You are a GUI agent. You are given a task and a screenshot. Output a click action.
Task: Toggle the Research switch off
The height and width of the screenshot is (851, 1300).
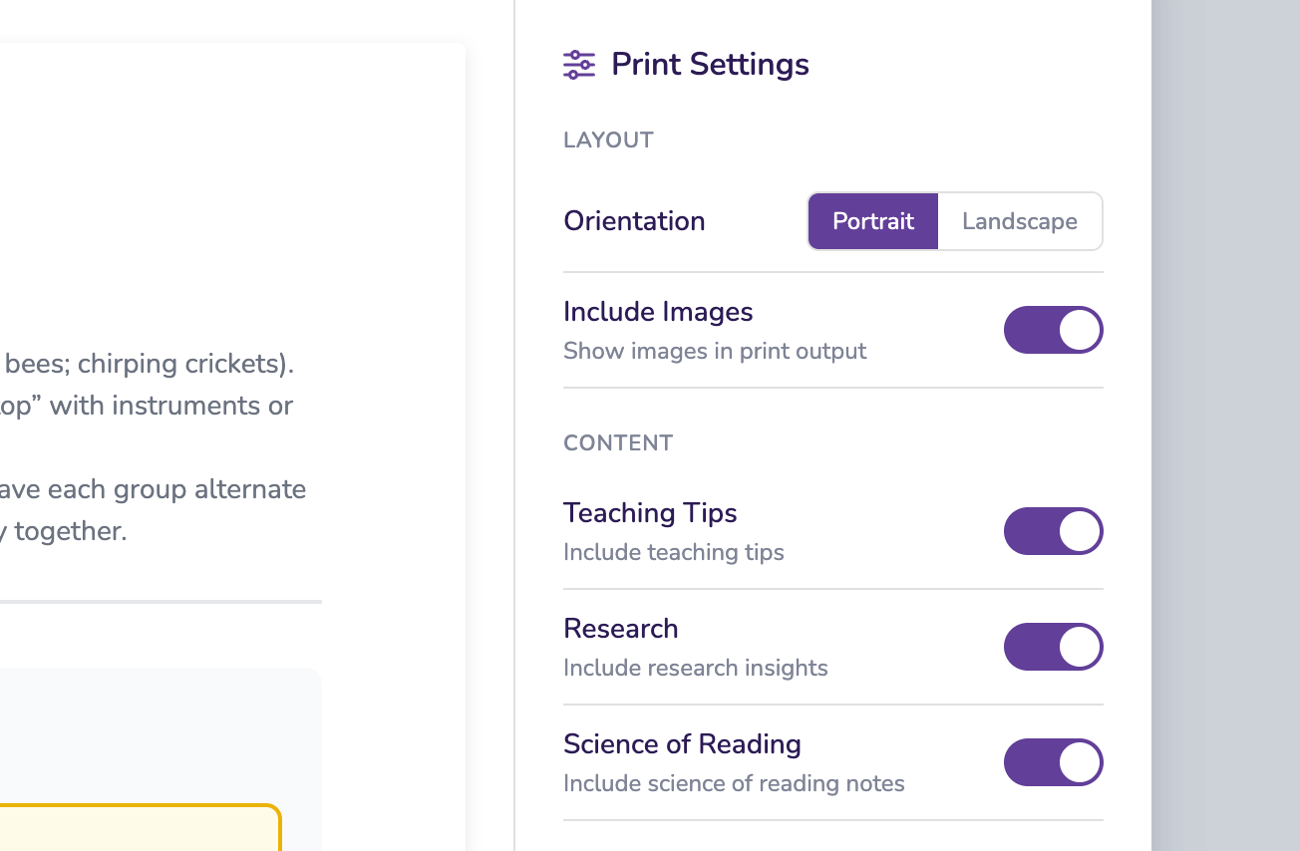click(x=1053, y=647)
